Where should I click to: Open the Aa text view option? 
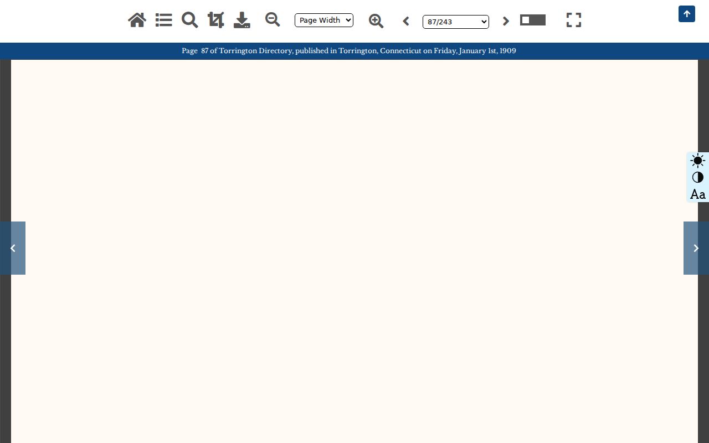[x=698, y=194]
